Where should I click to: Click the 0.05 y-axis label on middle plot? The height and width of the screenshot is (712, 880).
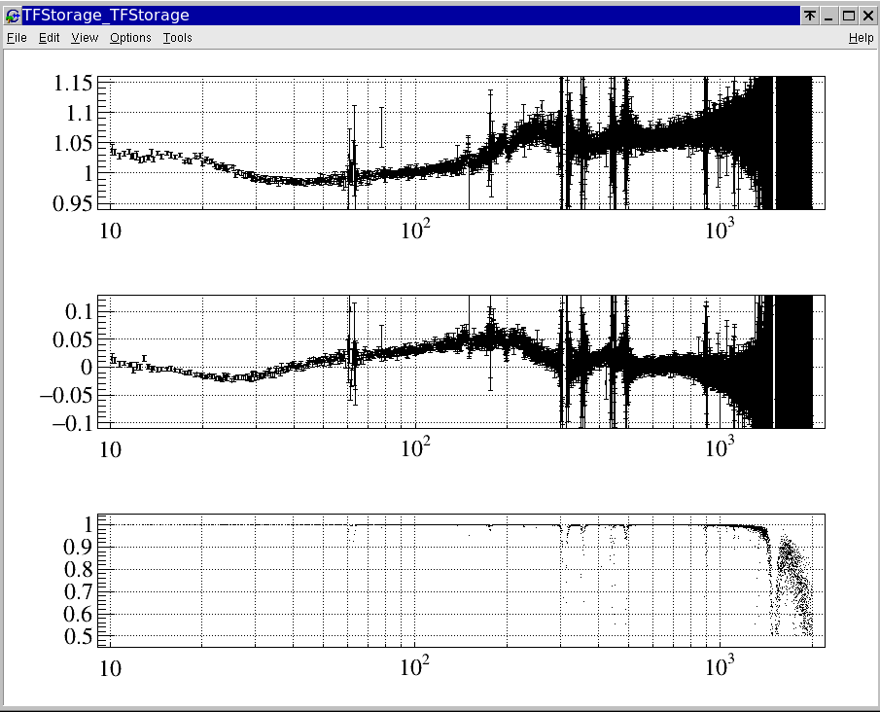(x=73, y=338)
